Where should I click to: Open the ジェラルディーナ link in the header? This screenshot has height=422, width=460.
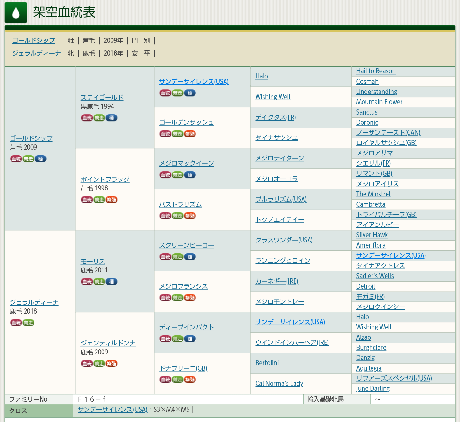coord(36,53)
